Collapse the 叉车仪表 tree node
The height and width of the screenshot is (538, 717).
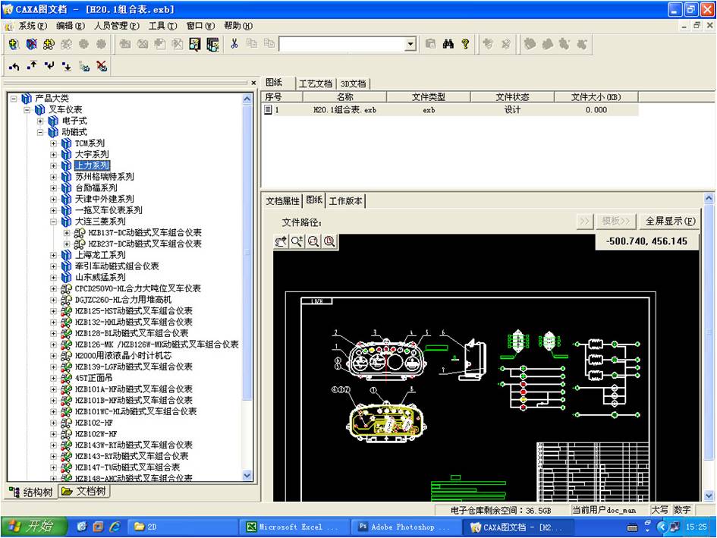click(27, 110)
